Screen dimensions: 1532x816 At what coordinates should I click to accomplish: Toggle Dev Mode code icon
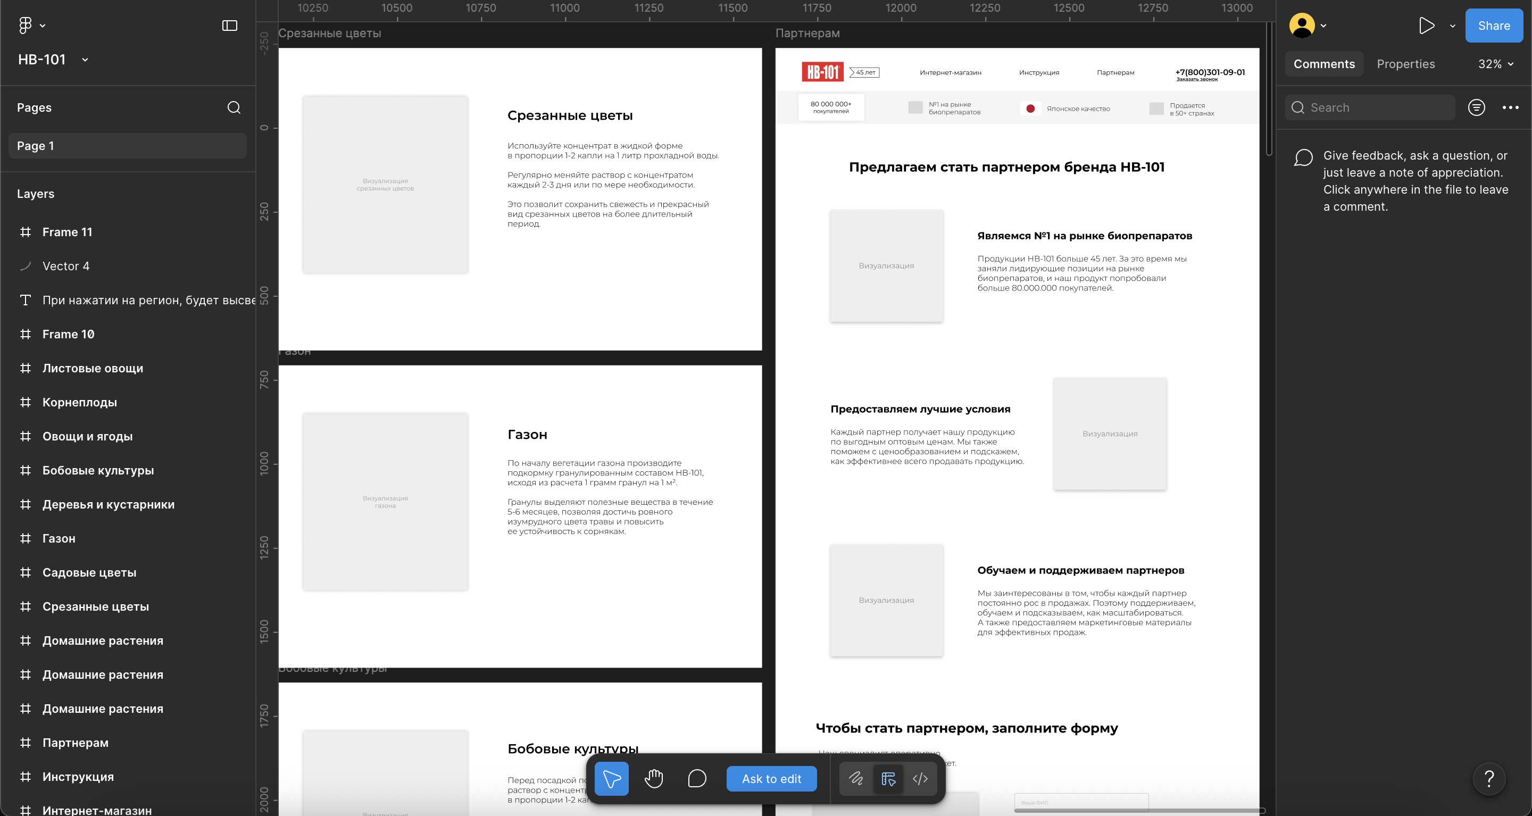click(920, 779)
